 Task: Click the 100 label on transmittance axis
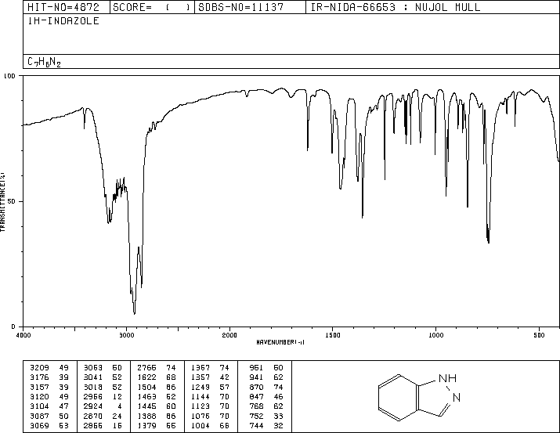click(9, 76)
